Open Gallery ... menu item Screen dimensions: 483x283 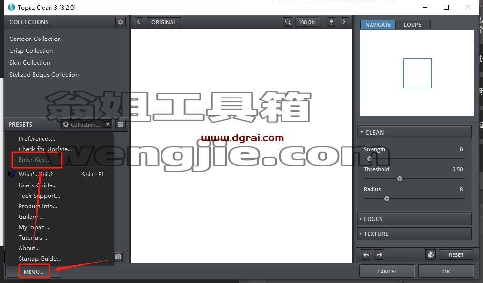click(31, 216)
